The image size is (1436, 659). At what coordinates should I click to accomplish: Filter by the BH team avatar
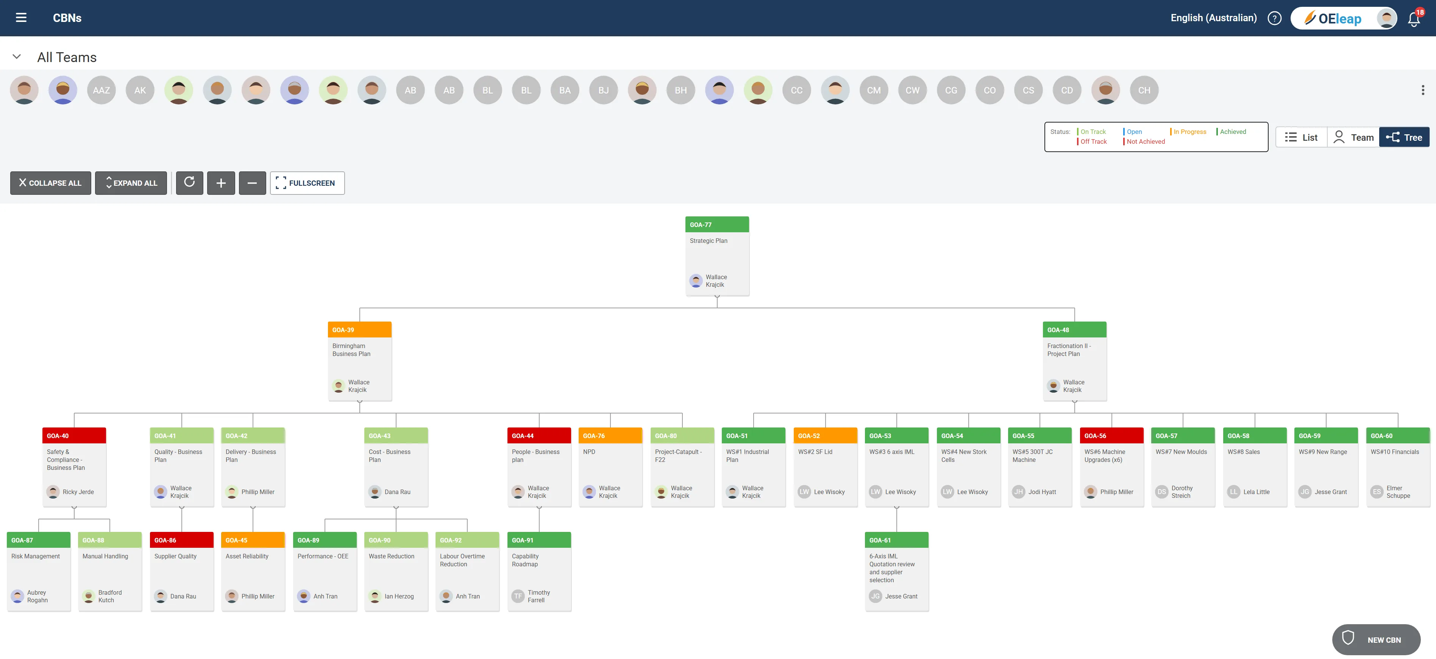tap(681, 90)
